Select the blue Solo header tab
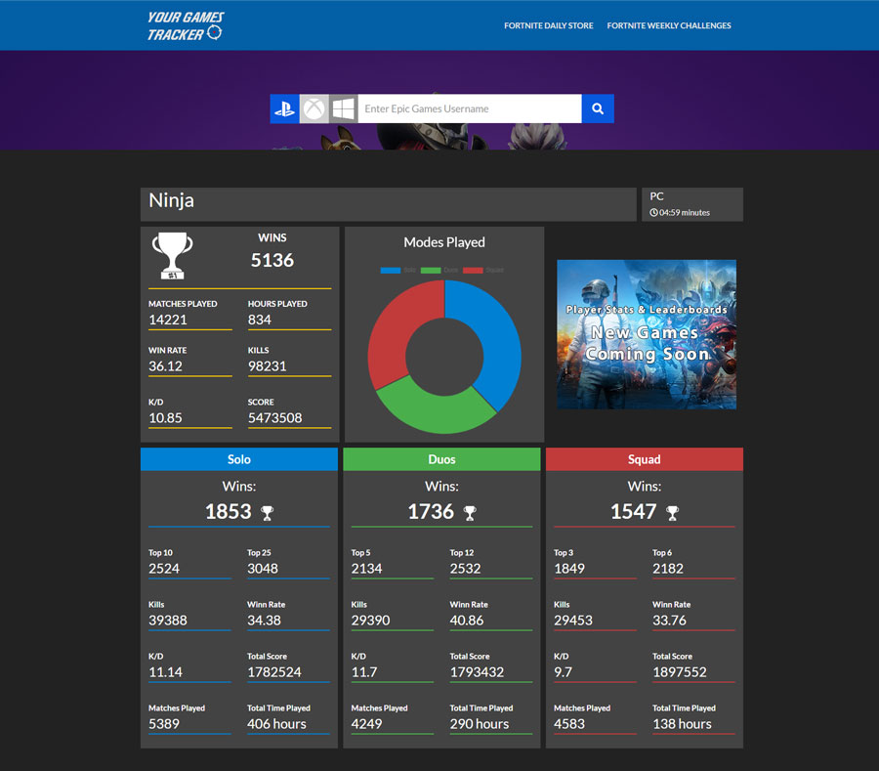 239,459
